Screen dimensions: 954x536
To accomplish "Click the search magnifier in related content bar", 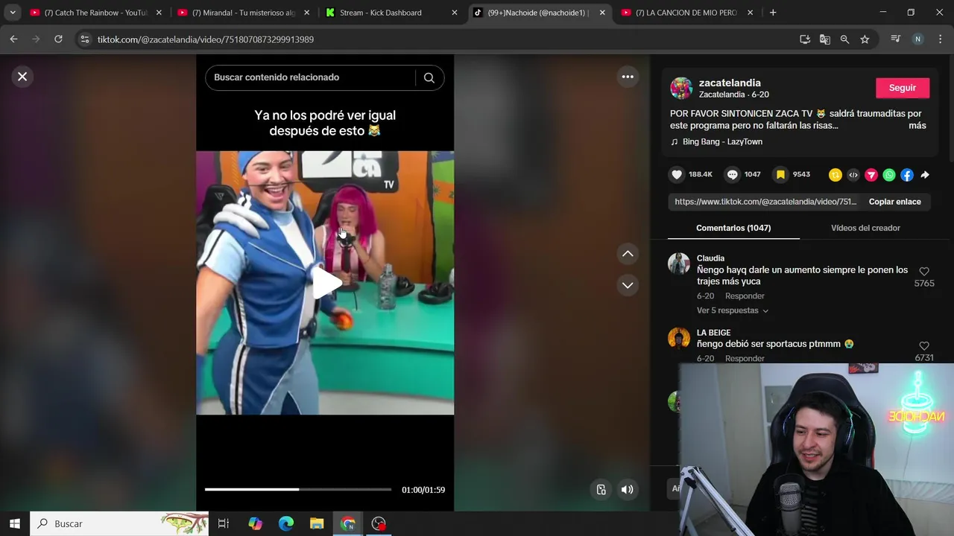I will [x=429, y=77].
